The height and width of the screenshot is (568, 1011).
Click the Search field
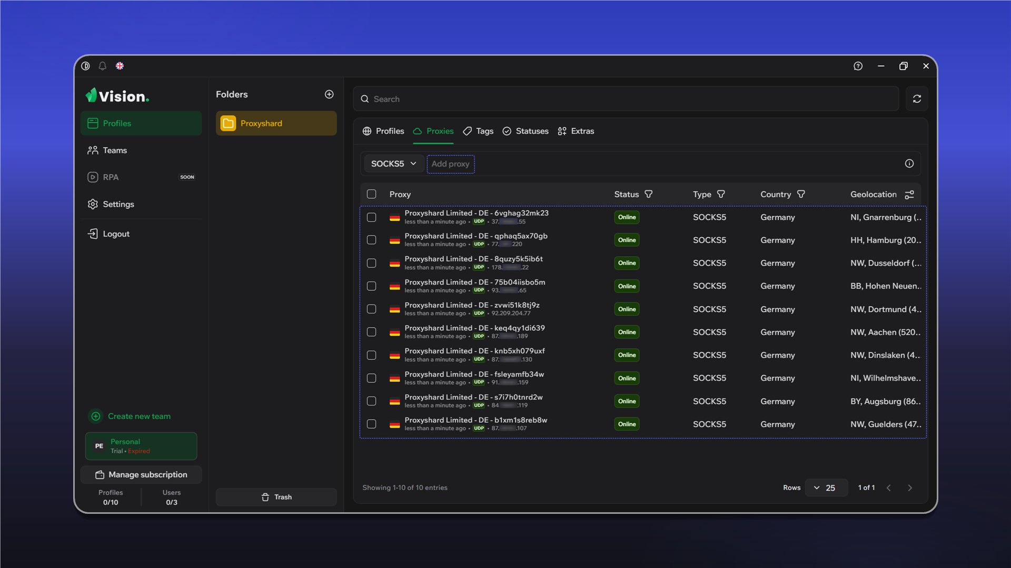point(626,99)
